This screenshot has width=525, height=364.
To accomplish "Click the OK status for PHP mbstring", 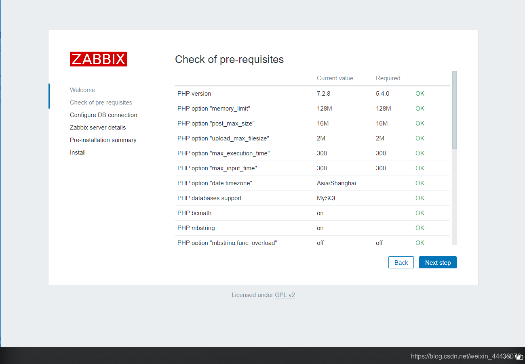I will 420,228.
